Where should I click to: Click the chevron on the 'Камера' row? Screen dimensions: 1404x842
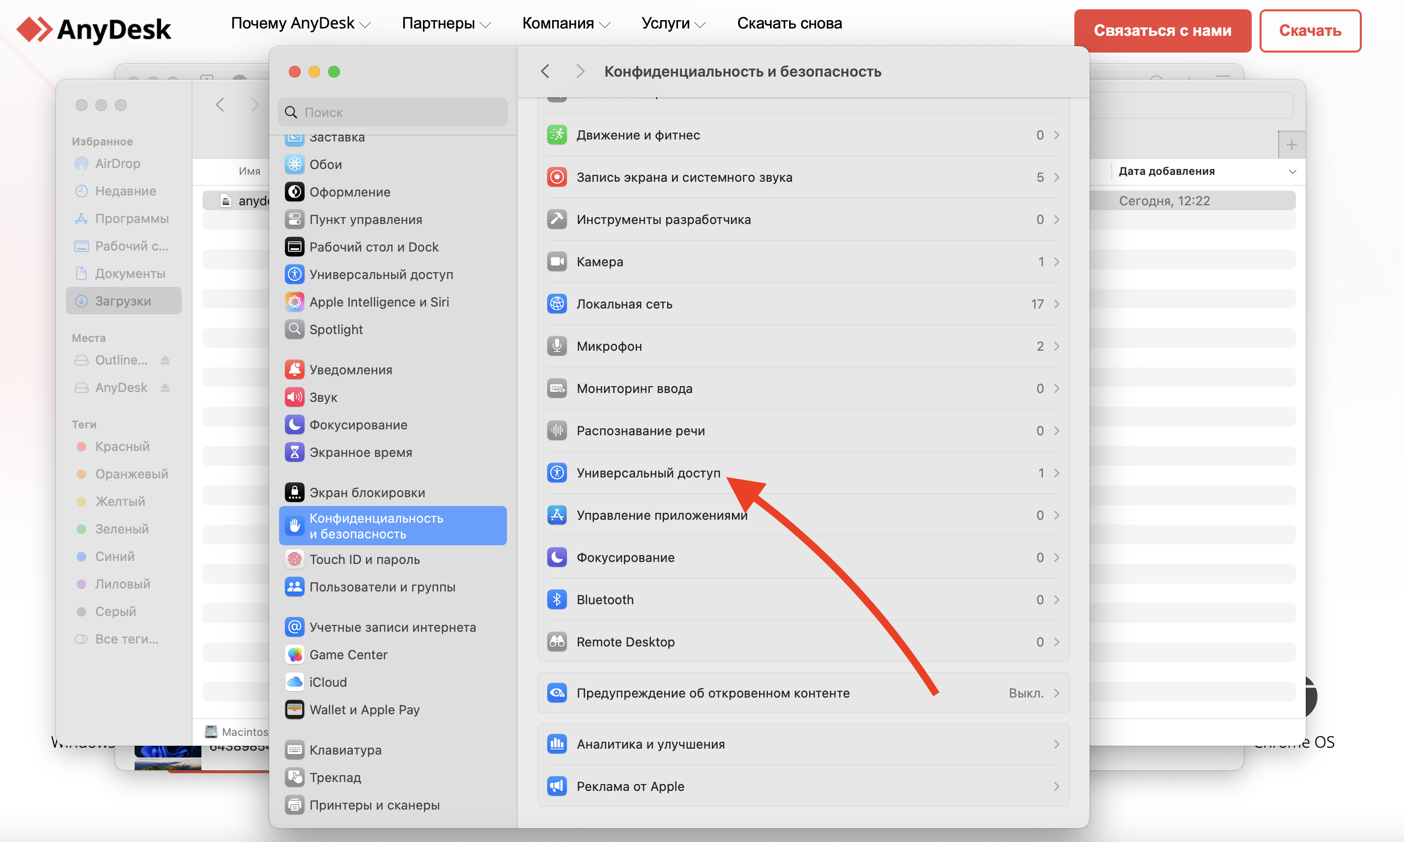click(1056, 261)
